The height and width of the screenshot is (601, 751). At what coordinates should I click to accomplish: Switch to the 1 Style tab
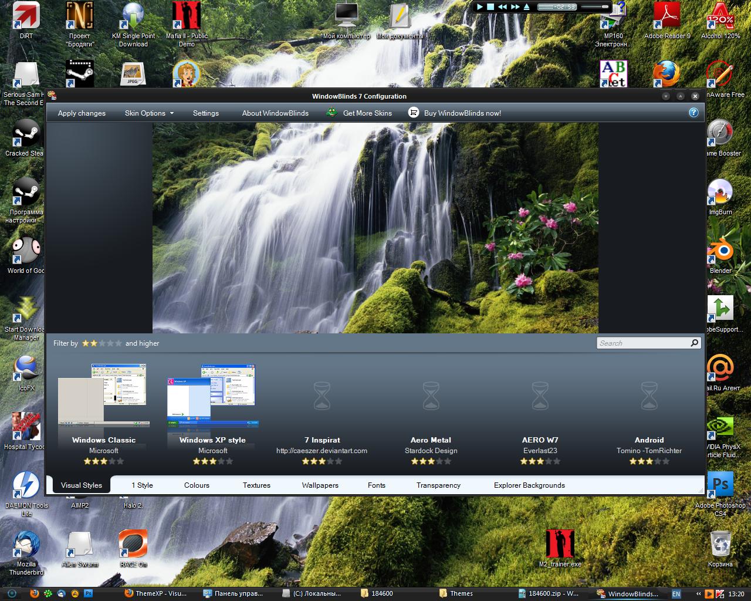[142, 485]
